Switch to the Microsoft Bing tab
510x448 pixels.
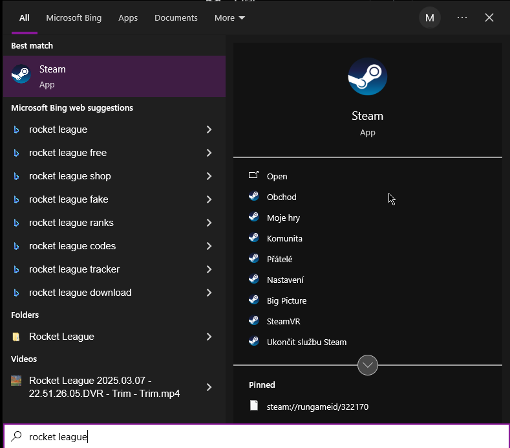[x=74, y=17]
